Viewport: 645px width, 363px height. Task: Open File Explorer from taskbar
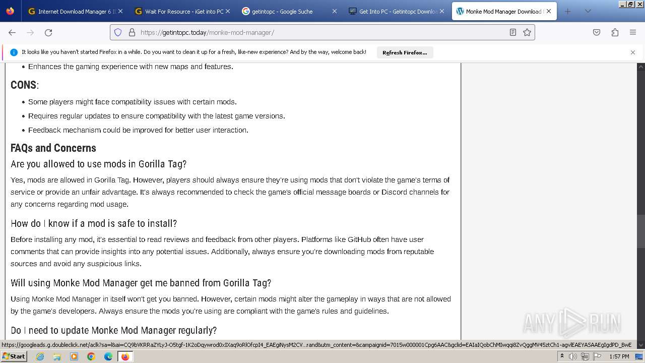pos(57,356)
